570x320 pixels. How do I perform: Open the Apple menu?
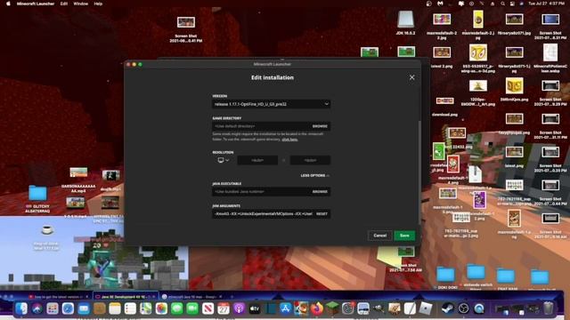click(x=8, y=4)
